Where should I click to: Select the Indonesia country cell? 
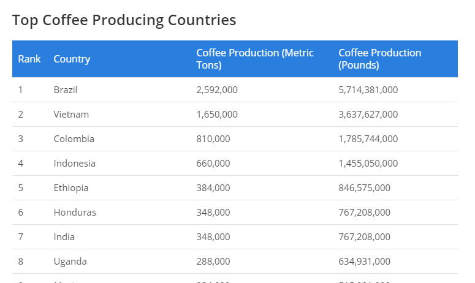(75, 164)
